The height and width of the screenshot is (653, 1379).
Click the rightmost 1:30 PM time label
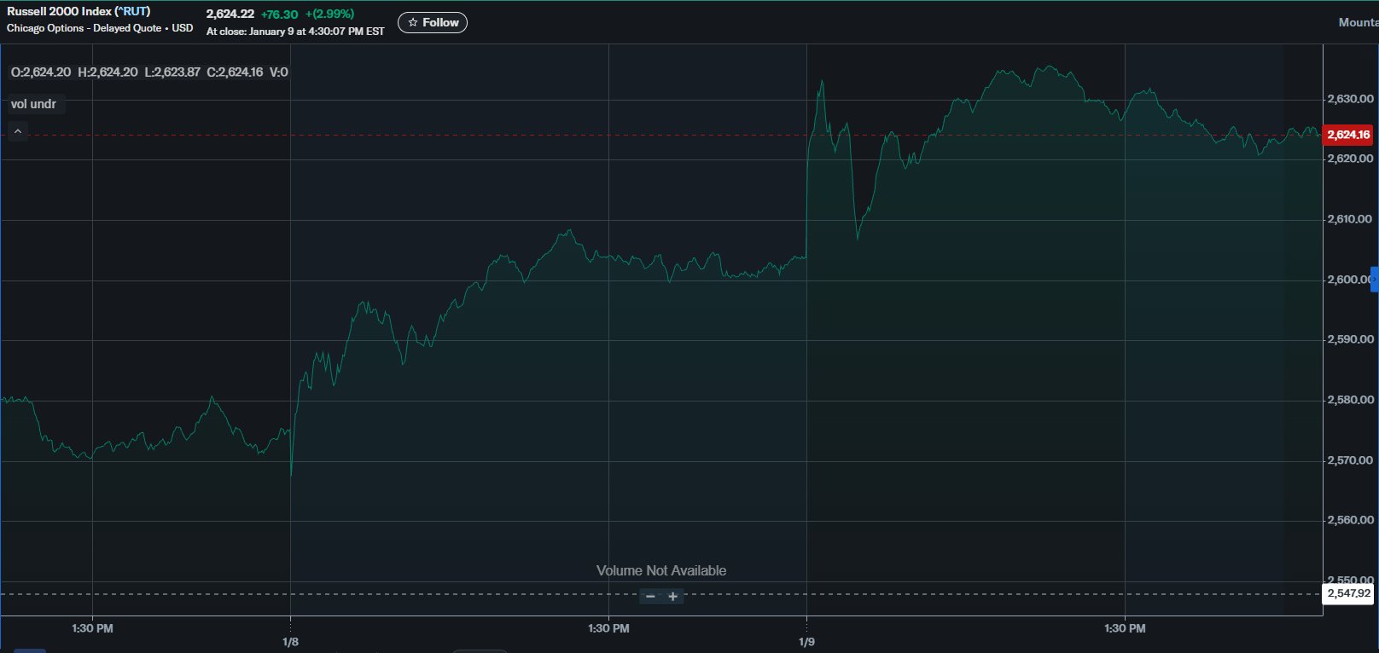(x=1125, y=628)
